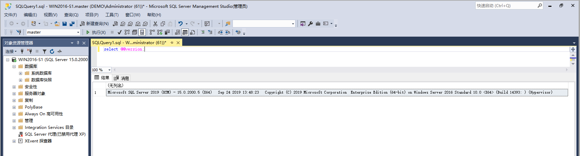This screenshot has height=156, width=580.
Task: Click the undo arrow icon
Action: coord(181,24)
